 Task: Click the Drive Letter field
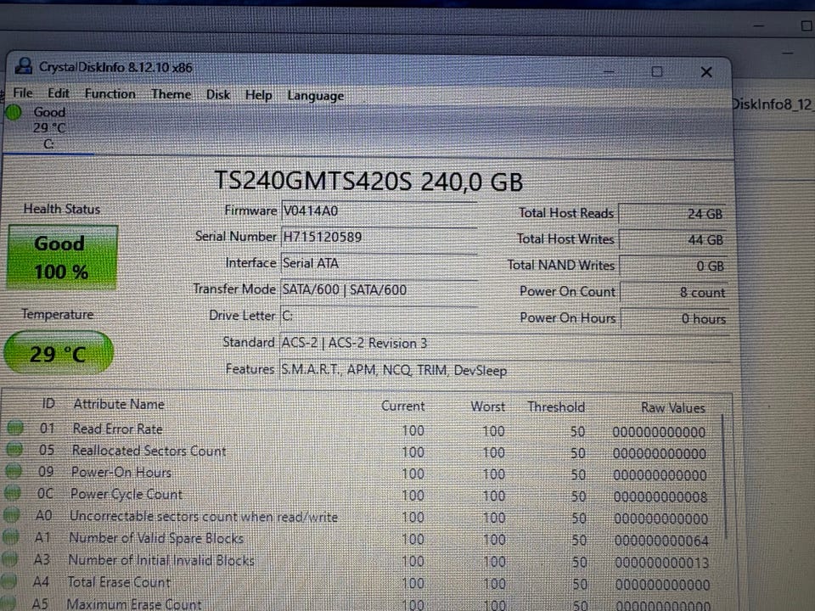[379, 316]
